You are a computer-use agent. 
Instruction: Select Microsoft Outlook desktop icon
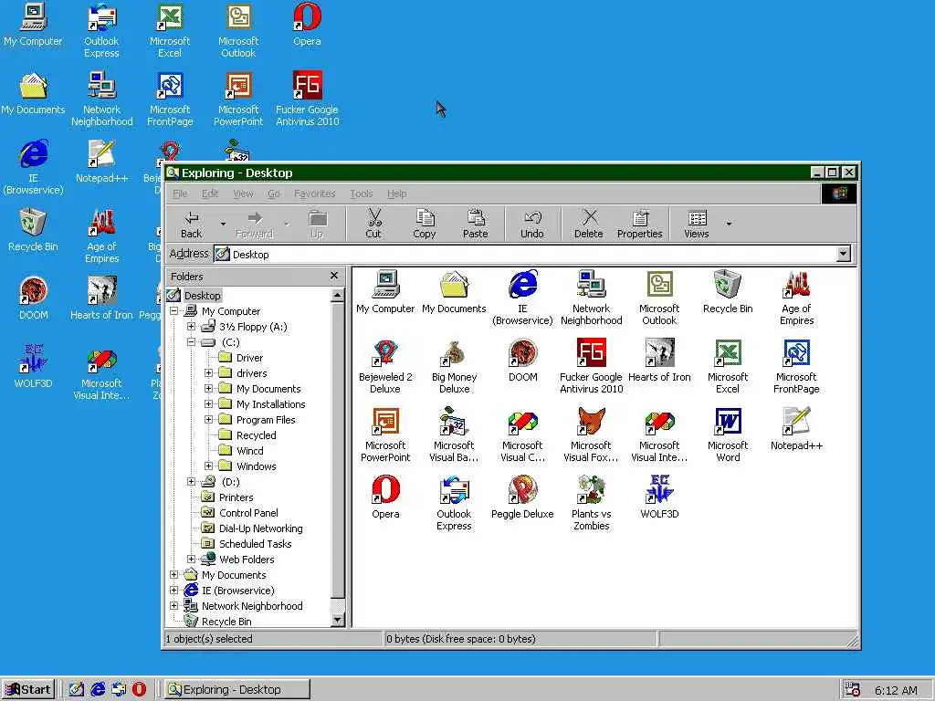[238, 30]
